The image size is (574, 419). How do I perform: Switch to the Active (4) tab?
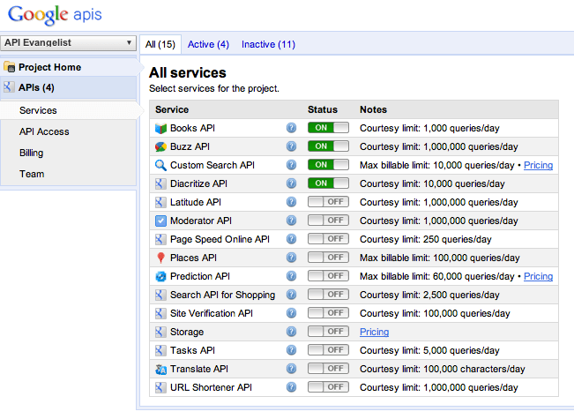(208, 44)
